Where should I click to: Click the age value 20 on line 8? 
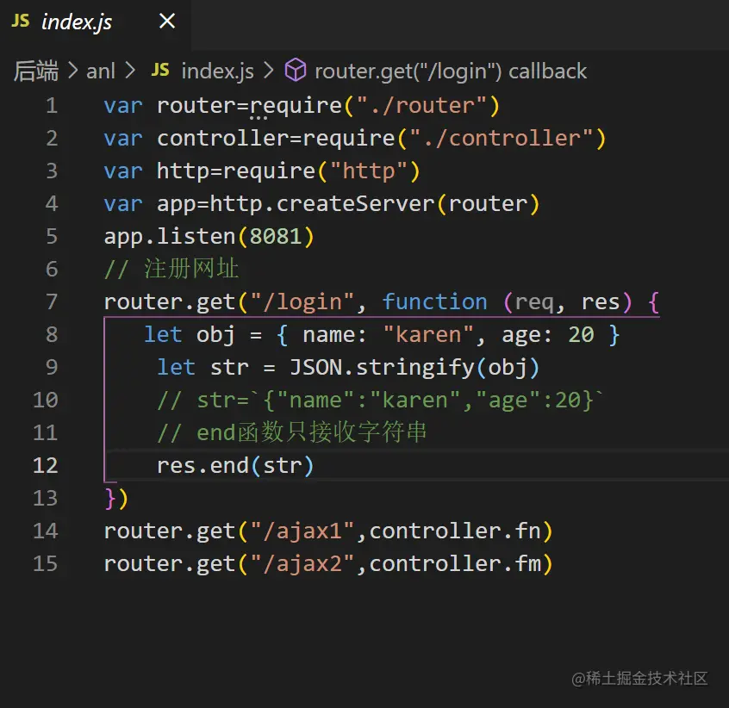(x=581, y=334)
